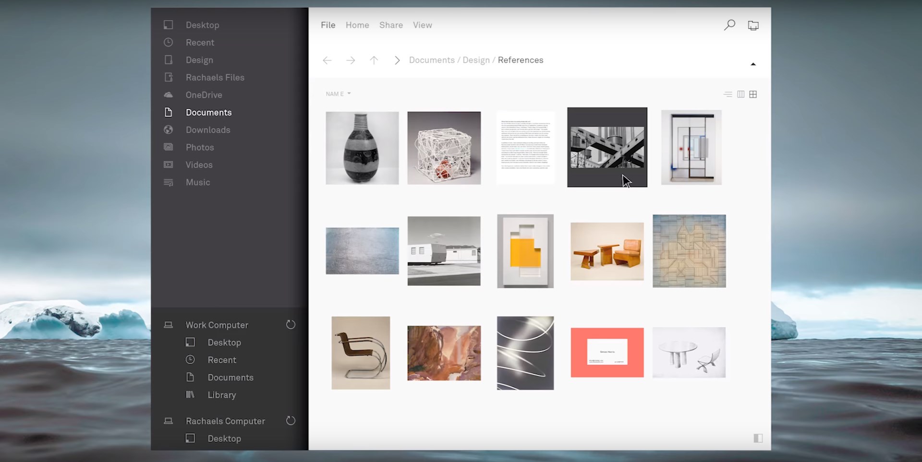Select the striped vase thumbnail
The width and height of the screenshot is (922, 462).
[362, 148]
